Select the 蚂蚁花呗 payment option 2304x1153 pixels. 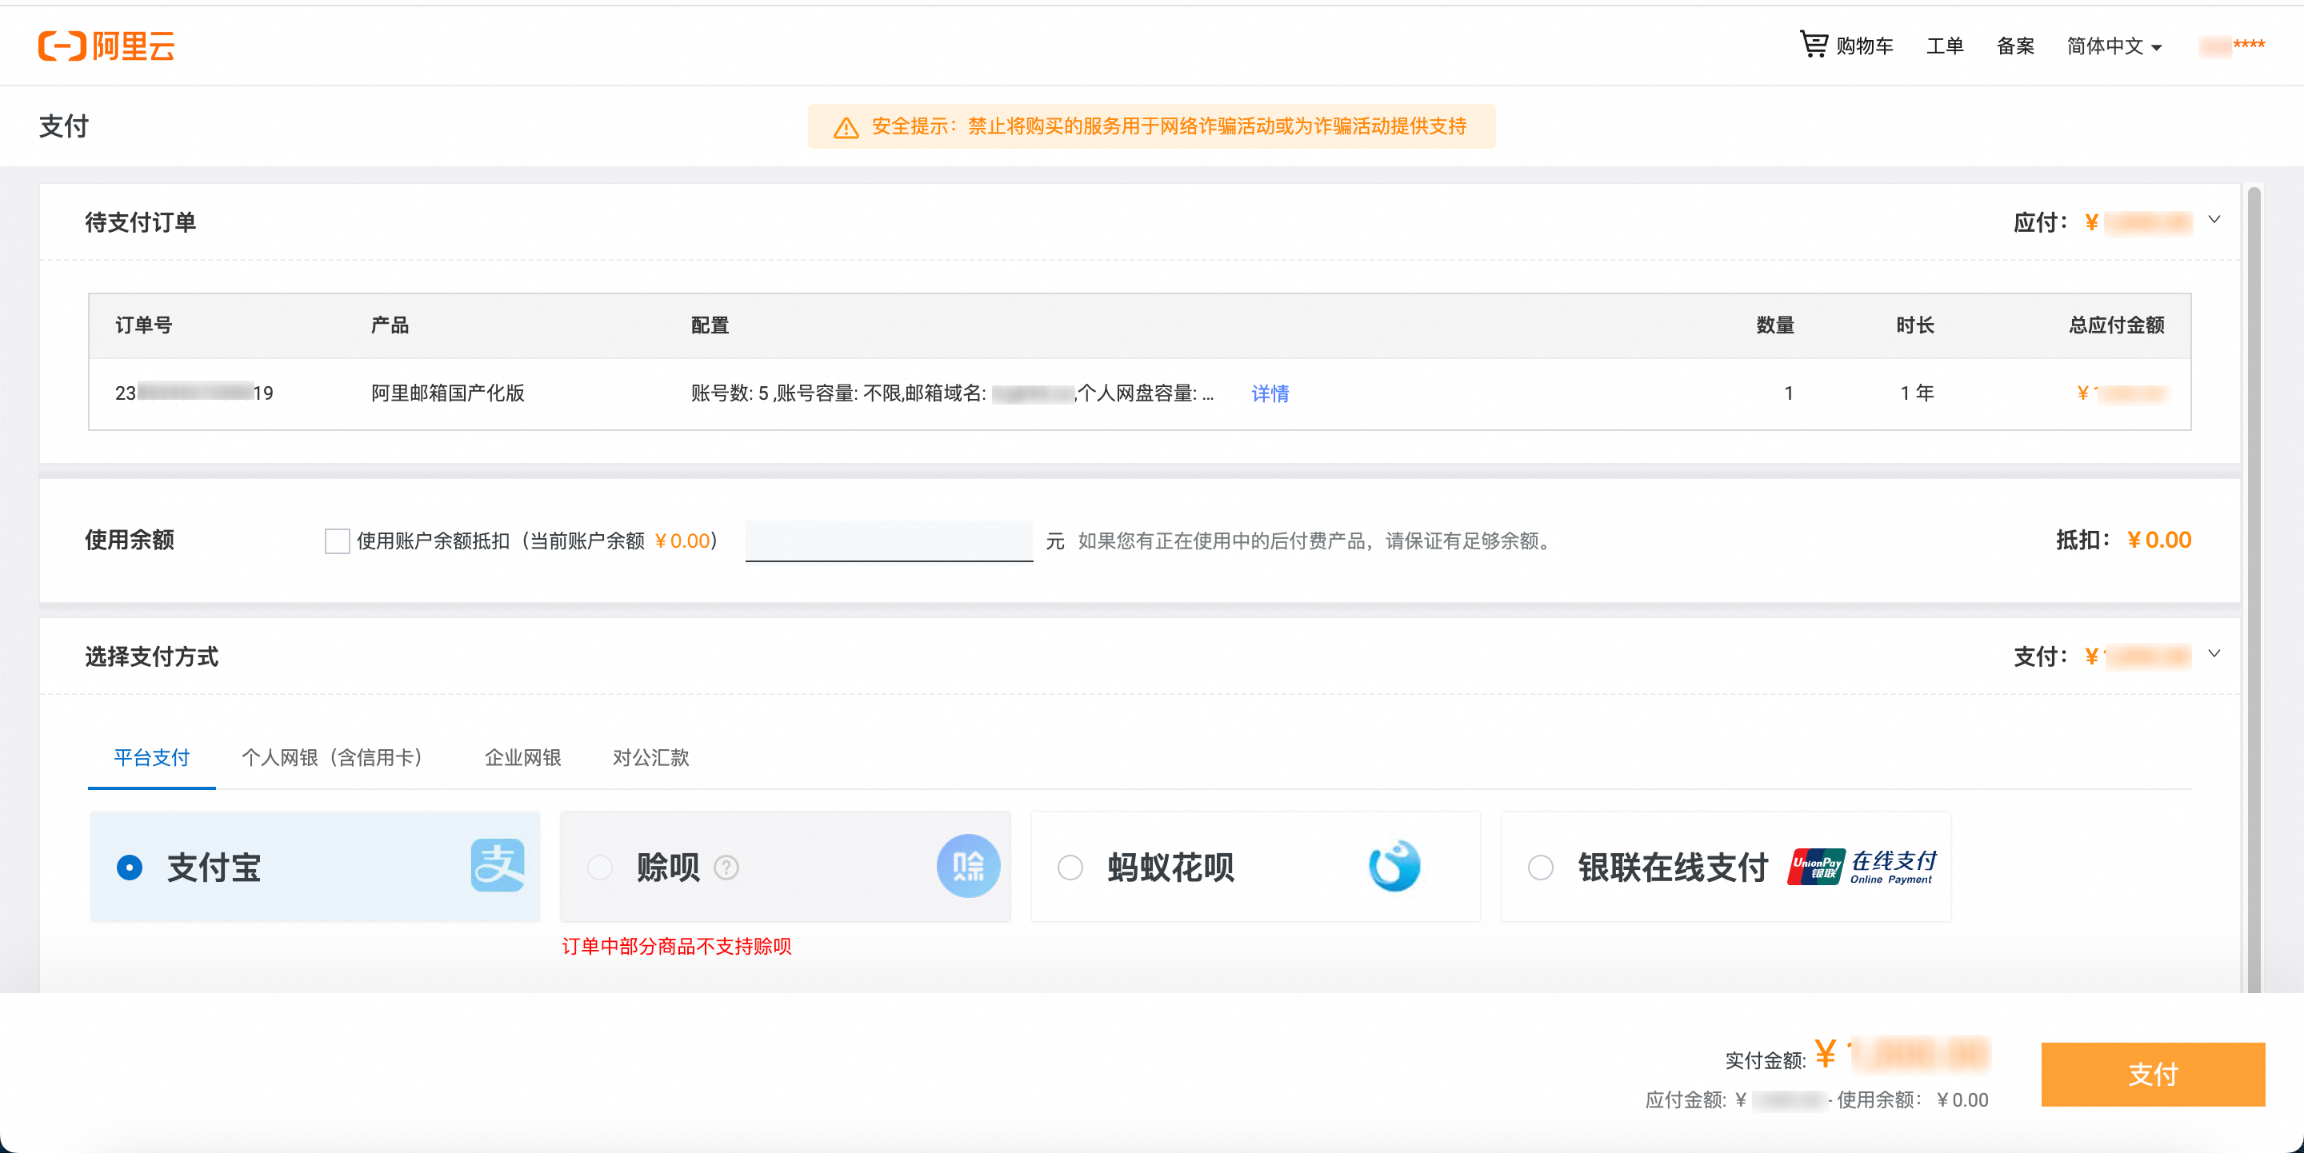[1070, 867]
